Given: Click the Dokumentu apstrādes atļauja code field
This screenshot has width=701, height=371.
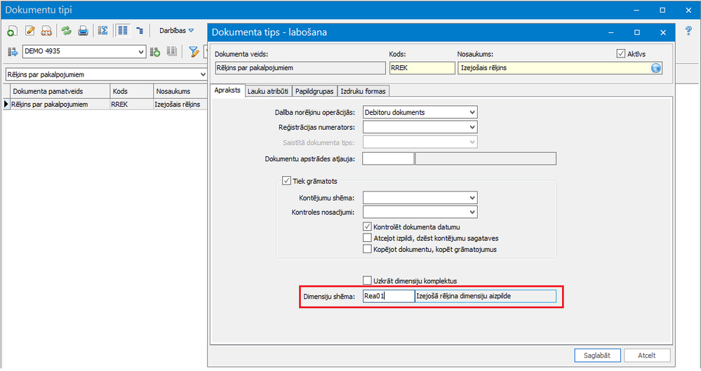Looking at the screenshot, I should coord(388,158).
